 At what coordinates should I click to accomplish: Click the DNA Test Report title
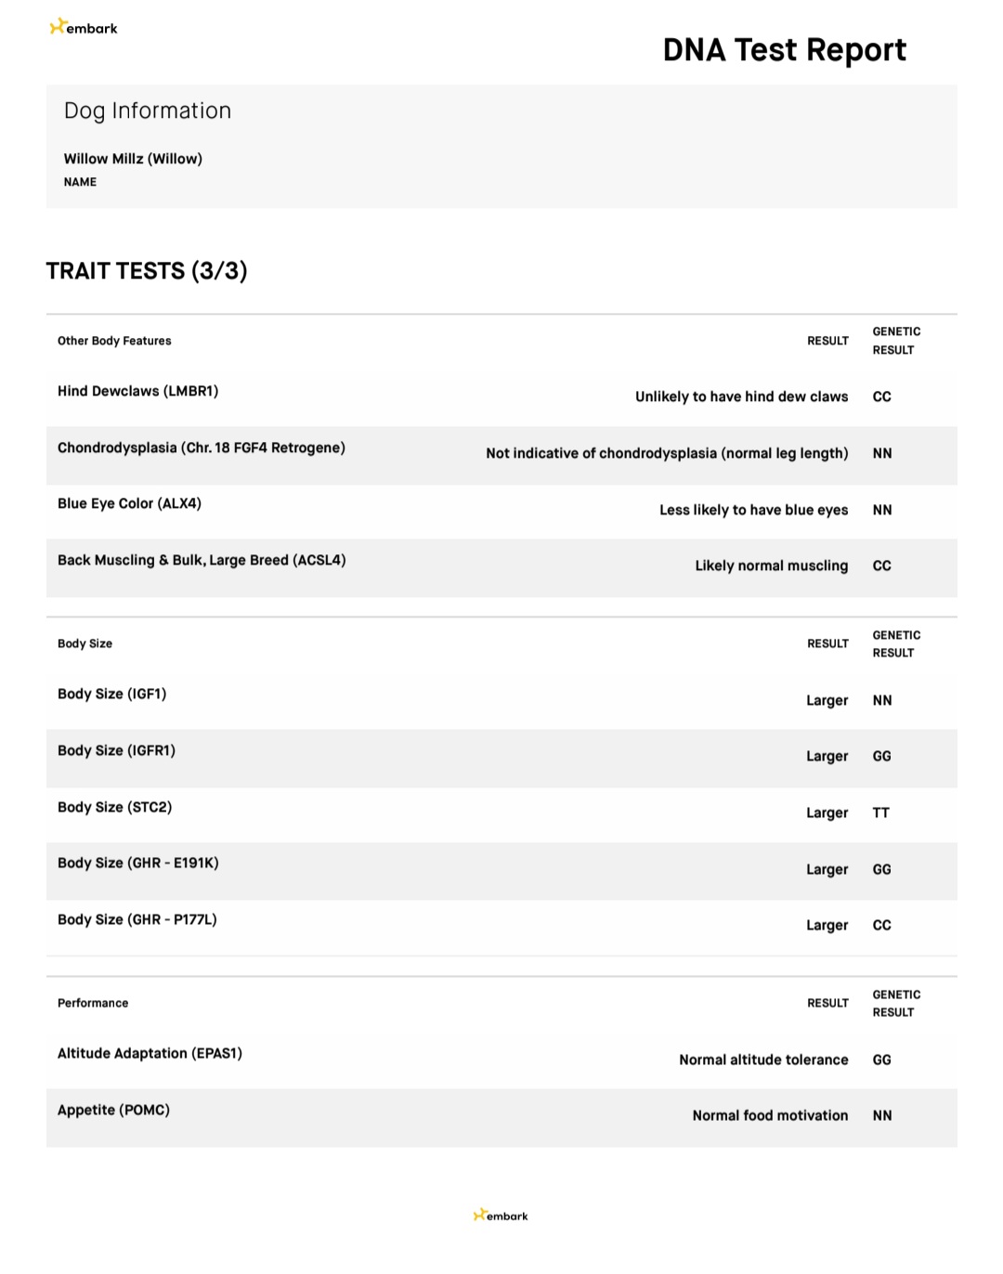click(784, 50)
